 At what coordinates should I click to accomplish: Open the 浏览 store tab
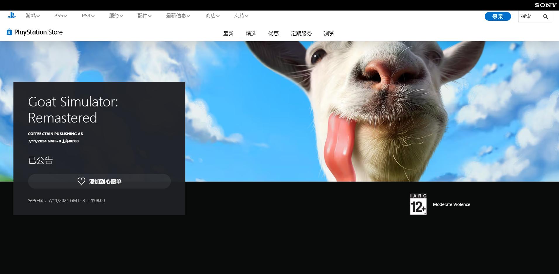click(329, 34)
